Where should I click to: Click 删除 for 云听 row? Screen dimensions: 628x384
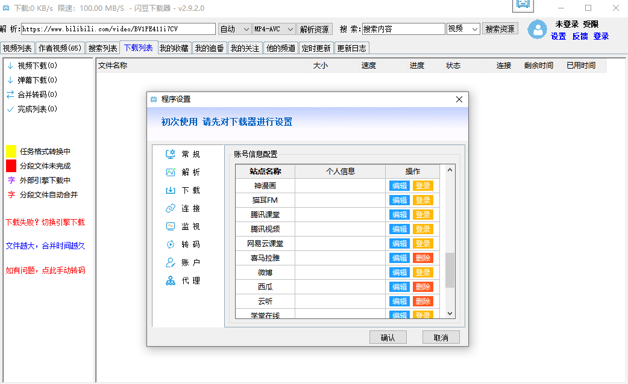pos(423,301)
